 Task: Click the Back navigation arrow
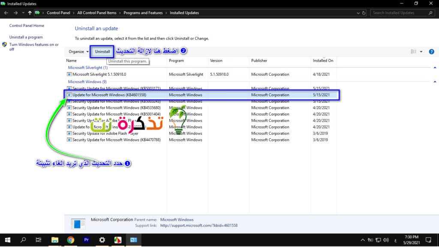6,13
